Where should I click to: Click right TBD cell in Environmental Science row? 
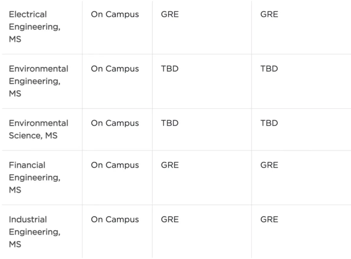tap(269, 123)
